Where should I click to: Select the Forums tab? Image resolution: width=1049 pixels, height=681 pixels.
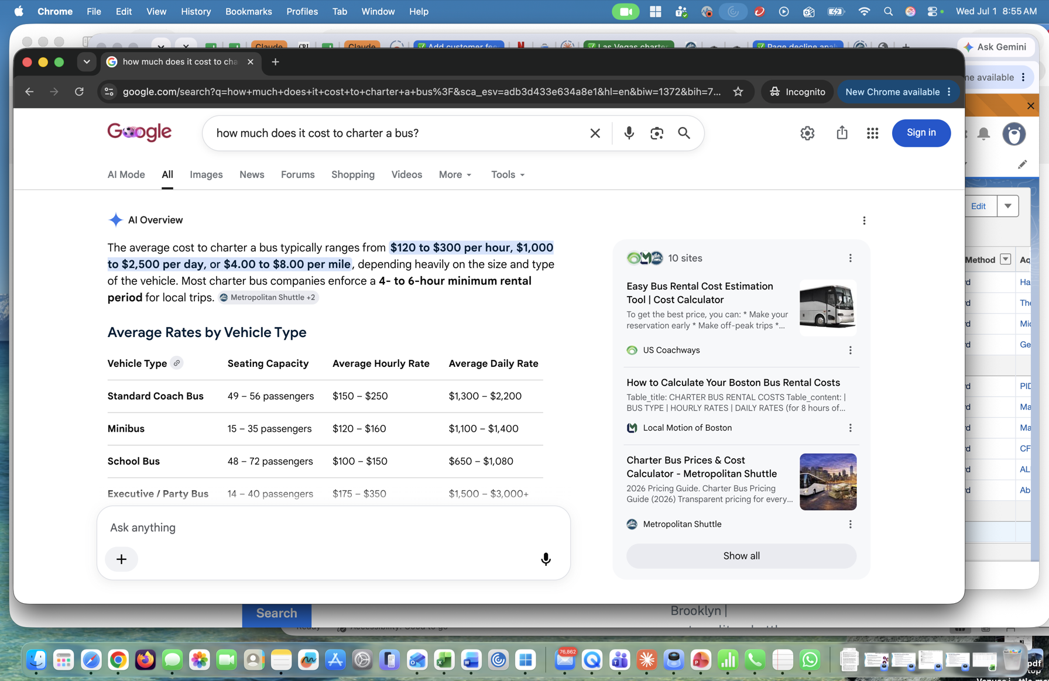pos(297,175)
